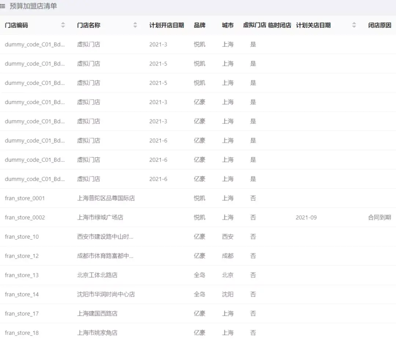The height and width of the screenshot is (339, 396).
Task: Select the fran_store_13 code cell
Action: coord(22,275)
